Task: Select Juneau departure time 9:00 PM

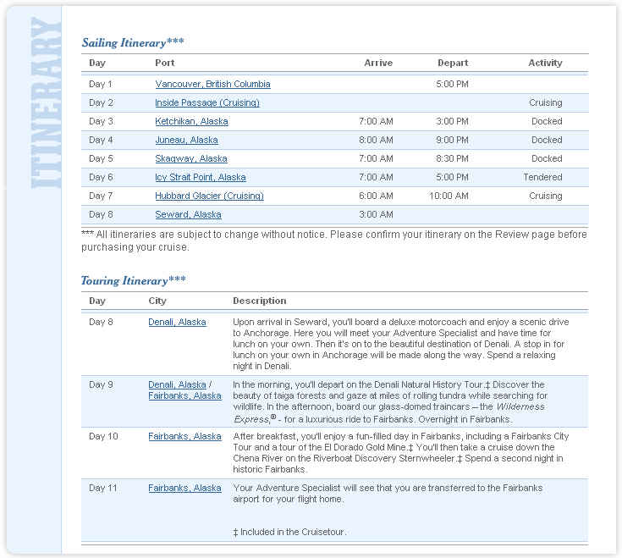Action: 452,140
